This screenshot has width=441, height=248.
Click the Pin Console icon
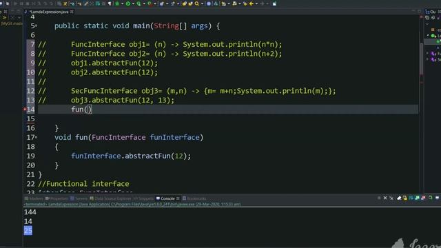[x=430, y=198]
